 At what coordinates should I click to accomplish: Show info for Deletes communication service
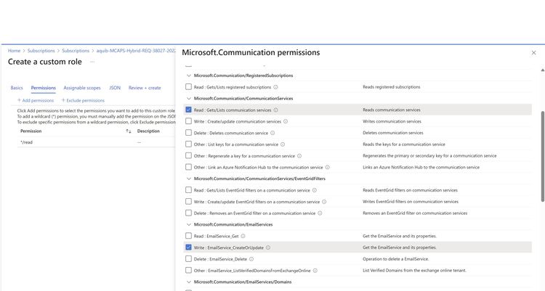[272, 133]
